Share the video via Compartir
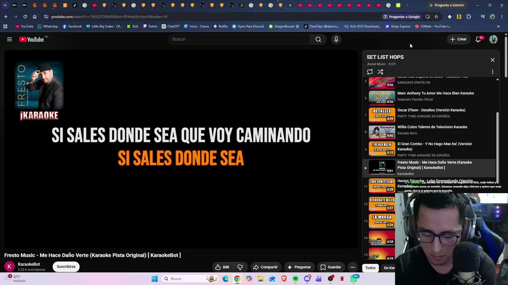 tap(266, 267)
